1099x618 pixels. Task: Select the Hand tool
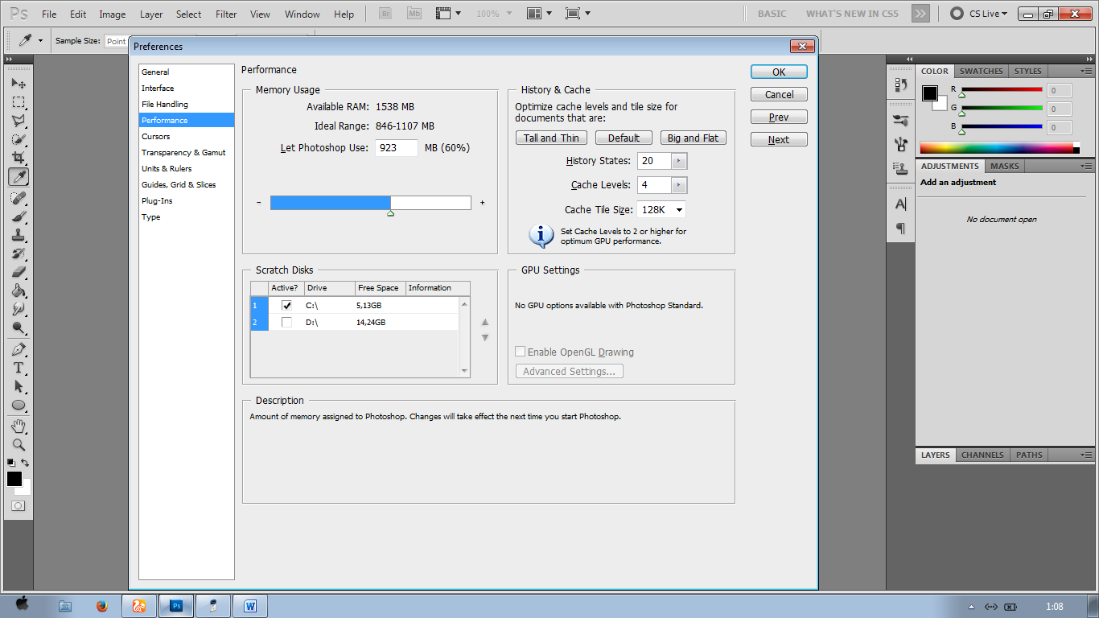coord(19,426)
